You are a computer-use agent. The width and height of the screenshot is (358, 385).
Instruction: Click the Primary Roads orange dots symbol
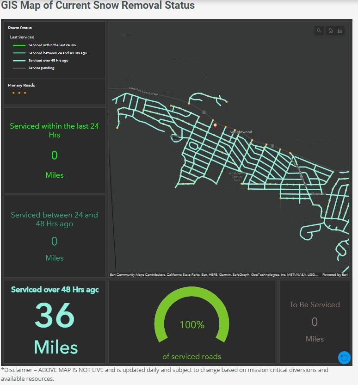click(x=19, y=93)
